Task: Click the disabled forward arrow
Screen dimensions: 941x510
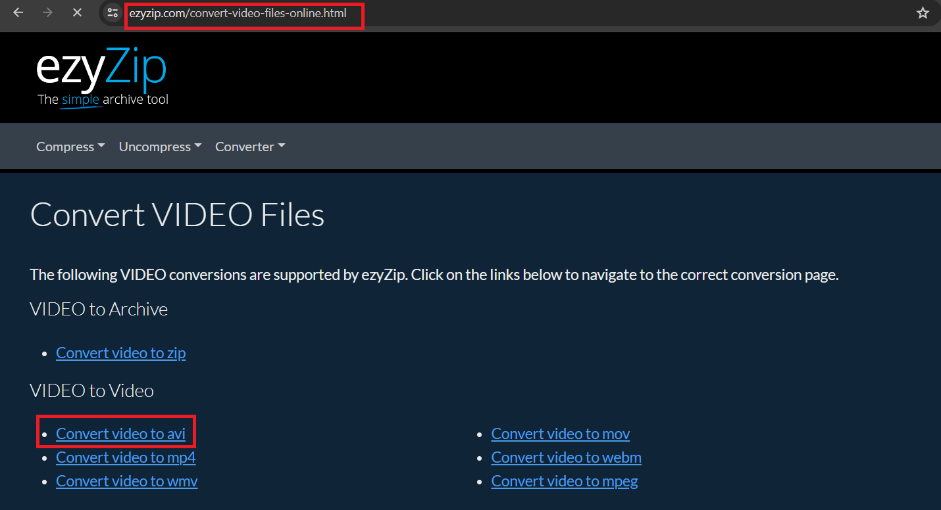Action: (47, 12)
